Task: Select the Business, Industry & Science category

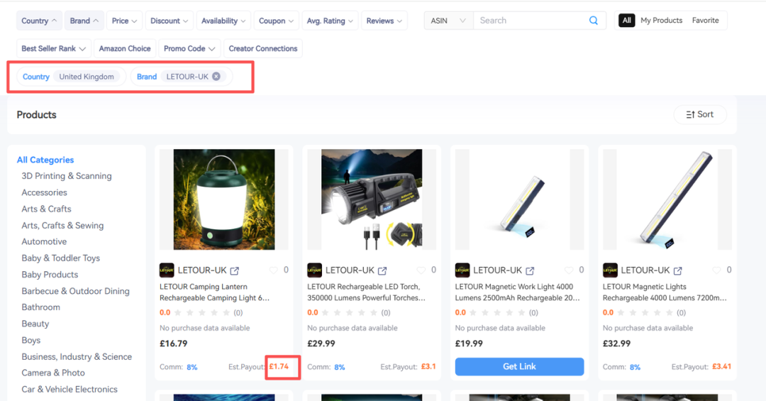Action: coord(77,356)
